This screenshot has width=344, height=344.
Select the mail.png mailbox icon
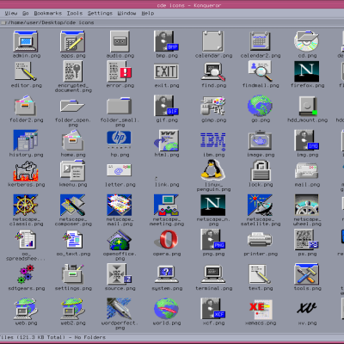point(307,171)
